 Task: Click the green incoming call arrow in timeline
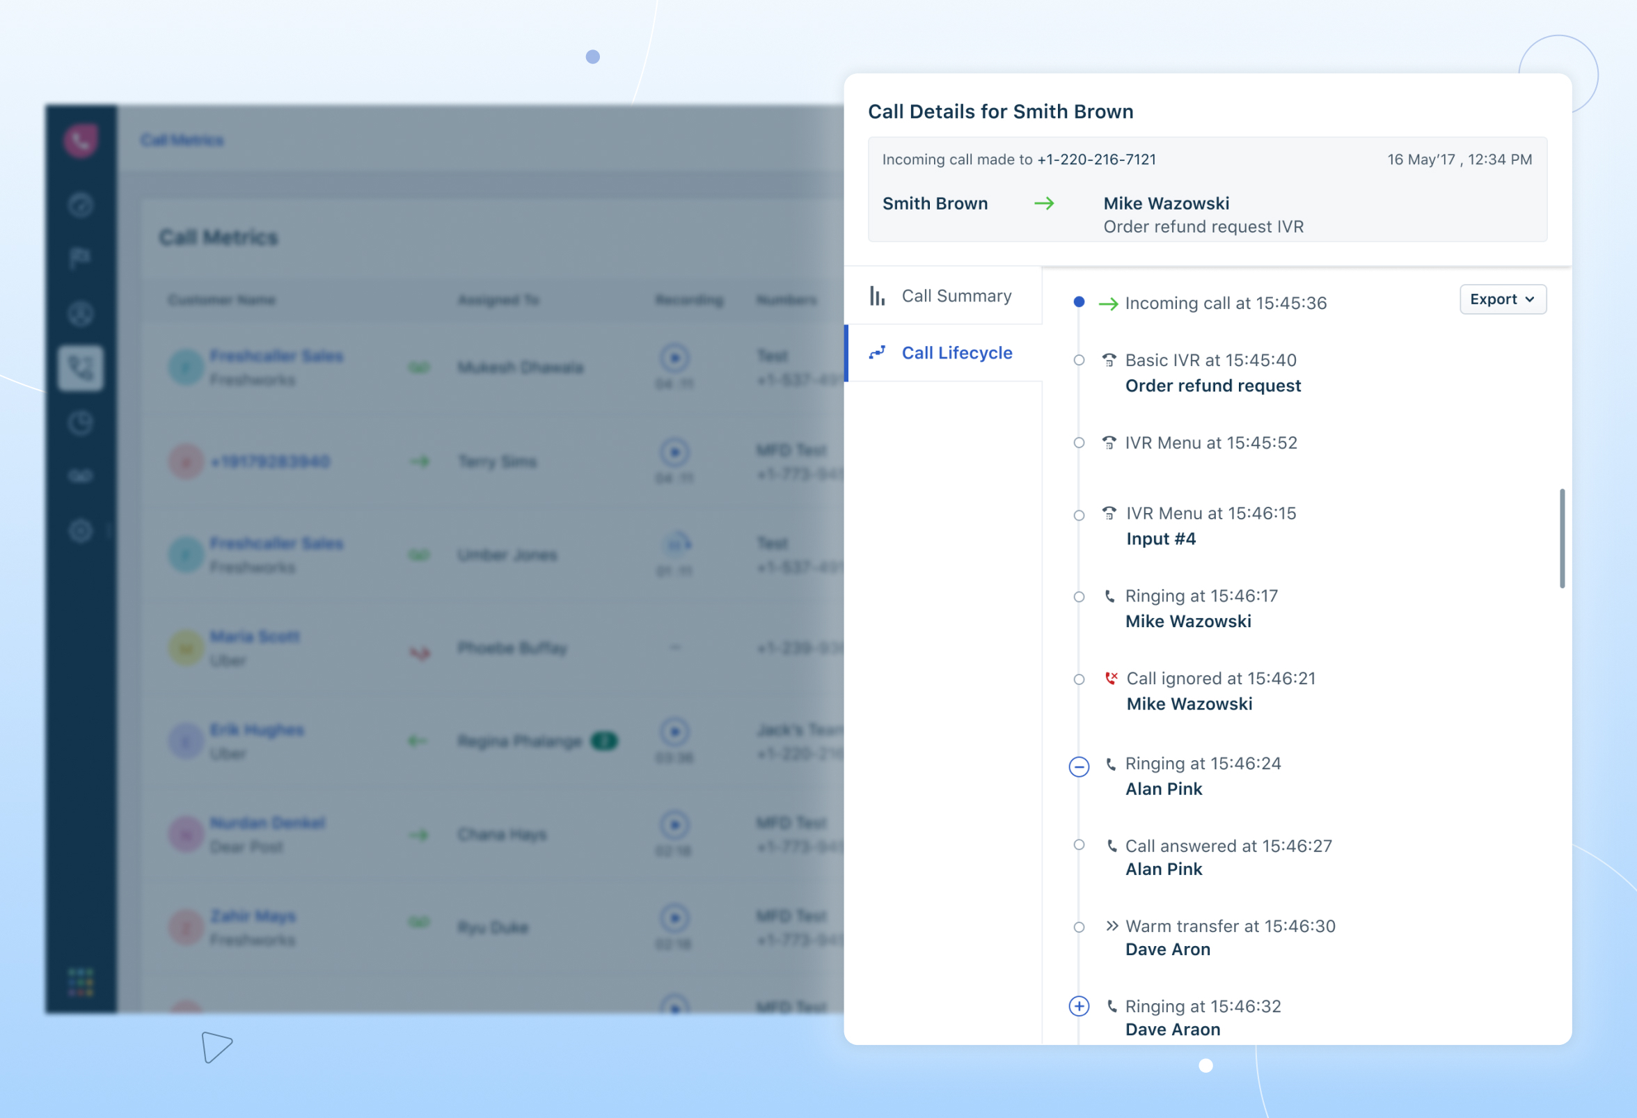(x=1108, y=304)
